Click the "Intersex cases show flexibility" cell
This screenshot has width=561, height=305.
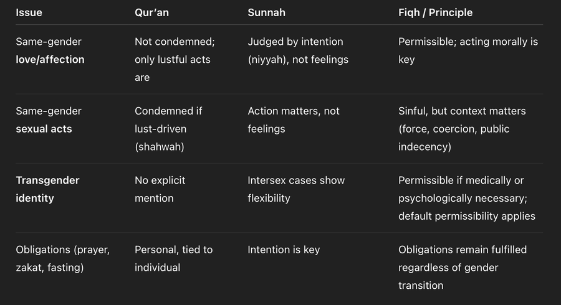pos(295,189)
